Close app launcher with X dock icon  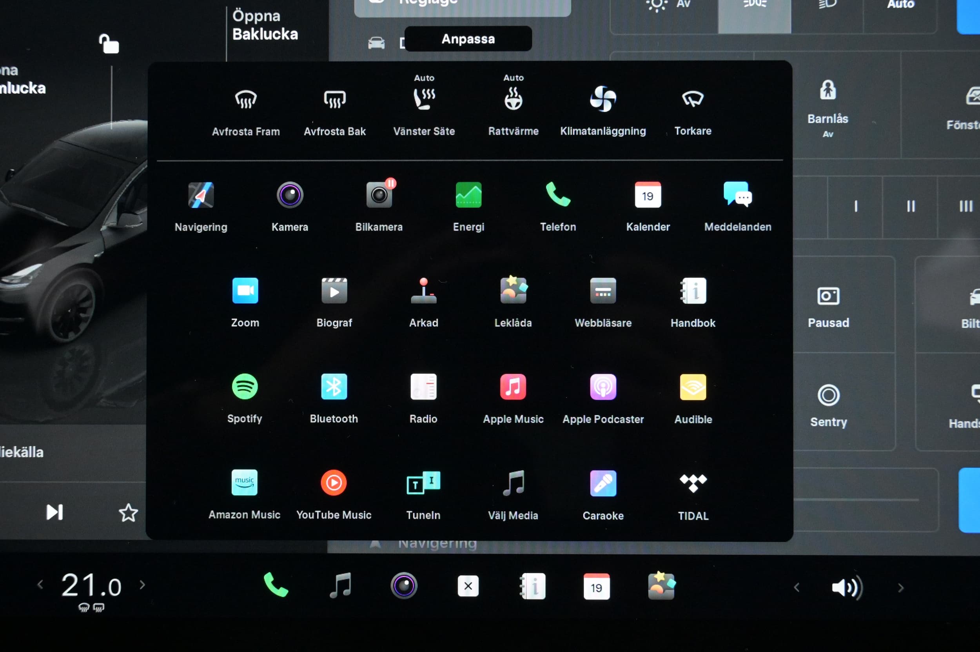click(468, 586)
